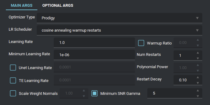The image size is (210, 105).
Task: Increase Num Restarts with the up arrow
Action: 198,53
